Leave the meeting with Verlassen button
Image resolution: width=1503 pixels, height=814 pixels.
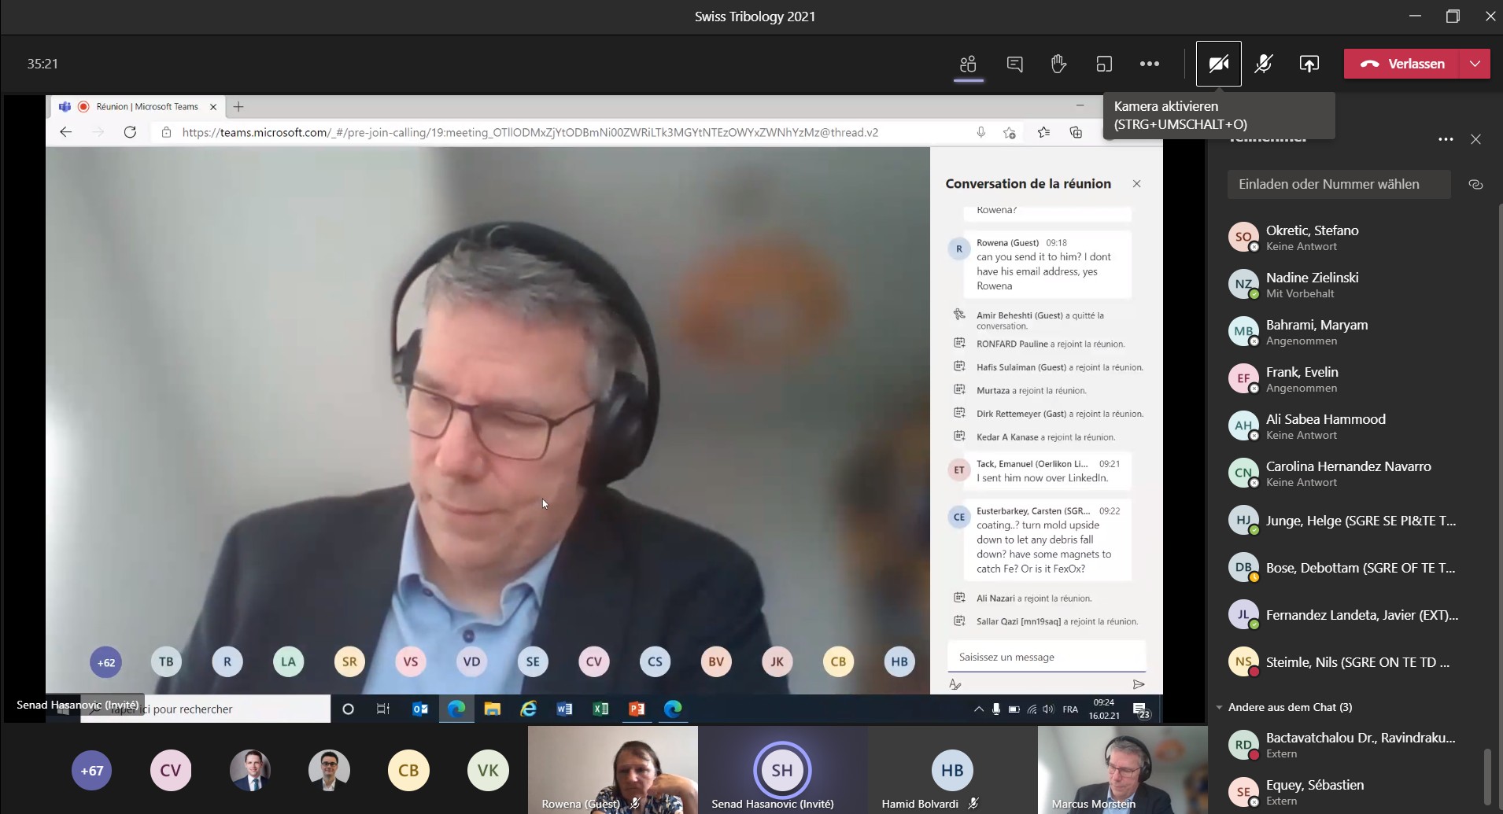click(x=1402, y=64)
